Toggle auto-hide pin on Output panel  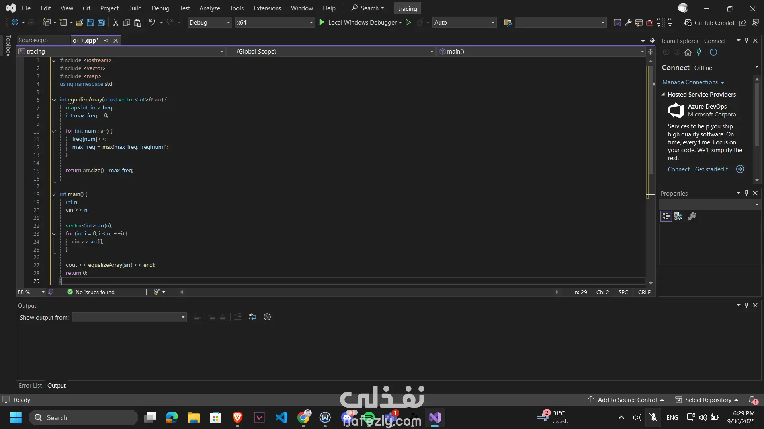pos(746,305)
